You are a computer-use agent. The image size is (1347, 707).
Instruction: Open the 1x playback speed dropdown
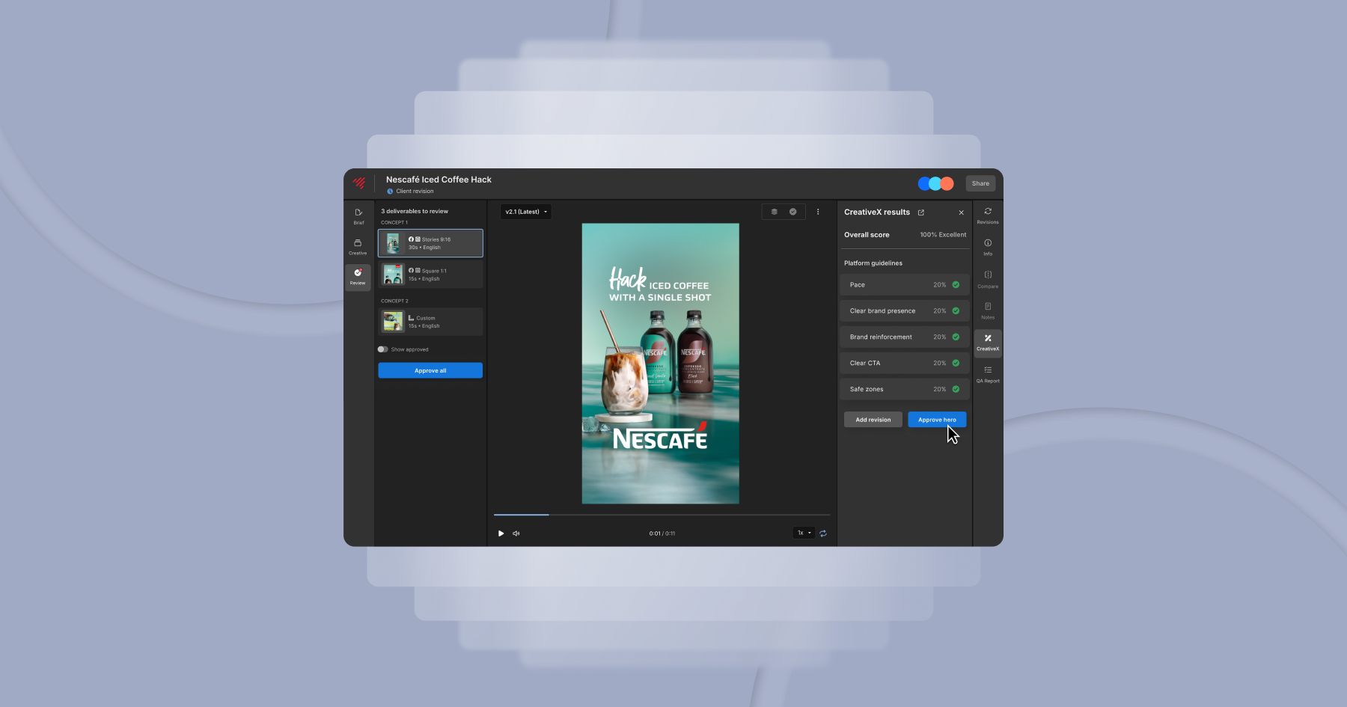[803, 533]
